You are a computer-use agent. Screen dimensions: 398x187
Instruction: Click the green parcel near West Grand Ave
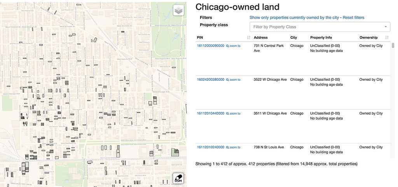pos(95,40)
